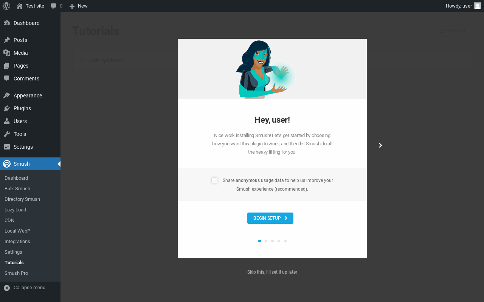The width and height of the screenshot is (484, 302).
Task: Jump to the second onboarding step dot
Action: (266, 241)
